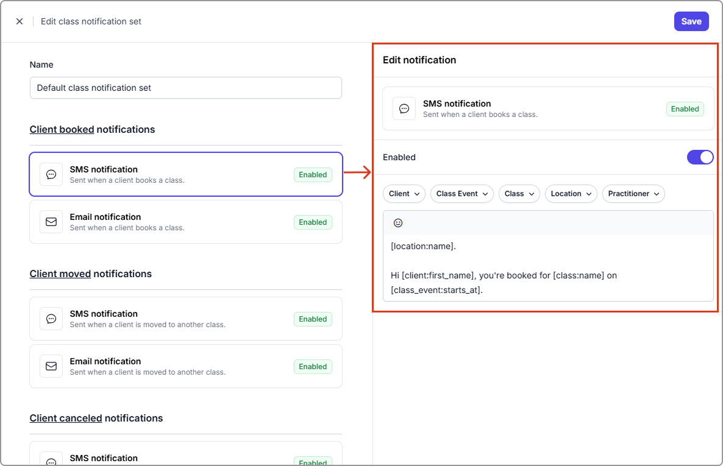This screenshot has height=466, width=723.
Task: Open the Class Event variable dropdown
Action: click(461, 194)
